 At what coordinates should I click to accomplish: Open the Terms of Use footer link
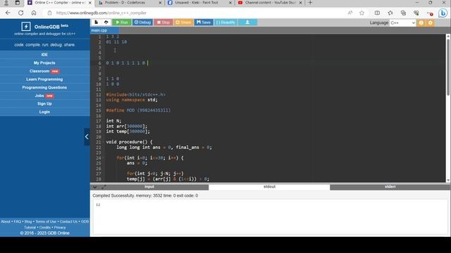(46, 221)
